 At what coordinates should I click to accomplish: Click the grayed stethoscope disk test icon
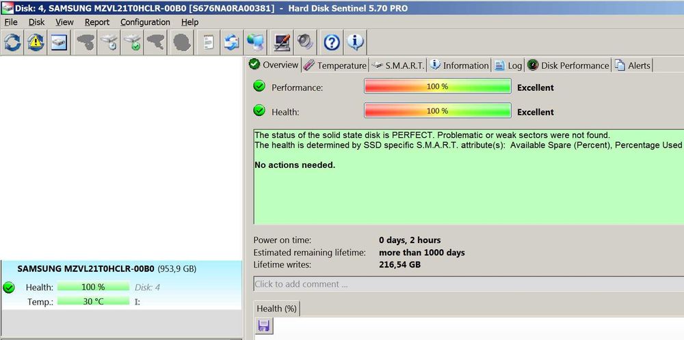pos(85,42)
